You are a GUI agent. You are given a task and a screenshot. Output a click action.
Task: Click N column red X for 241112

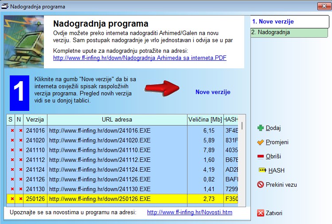click(21, 160)
